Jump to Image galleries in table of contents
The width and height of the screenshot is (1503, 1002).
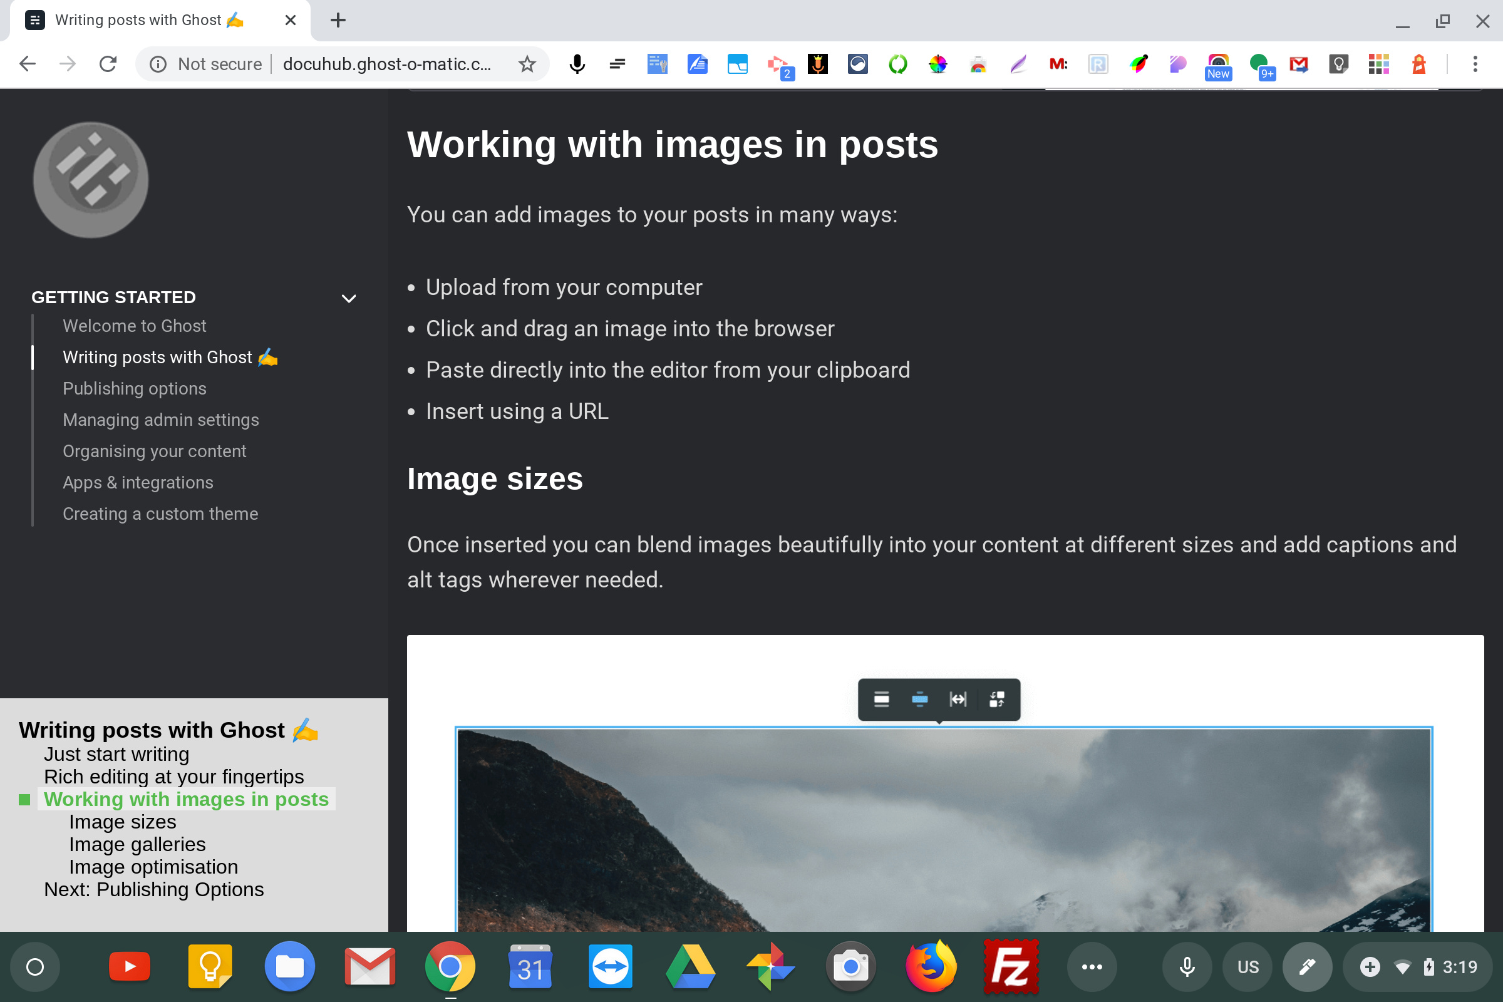pos(137,844)
